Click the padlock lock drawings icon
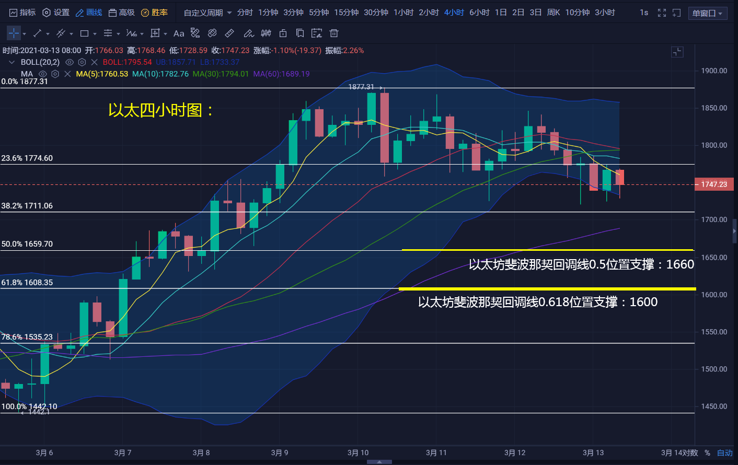The width and height of the screenshot is (738, 465). [x=283, y=33]
